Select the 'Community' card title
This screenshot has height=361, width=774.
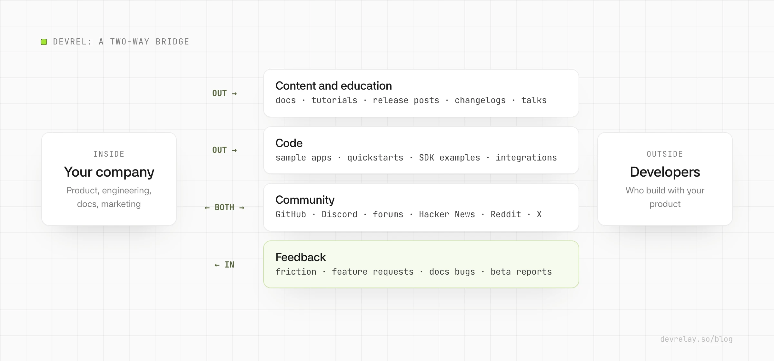pos(305,200)
